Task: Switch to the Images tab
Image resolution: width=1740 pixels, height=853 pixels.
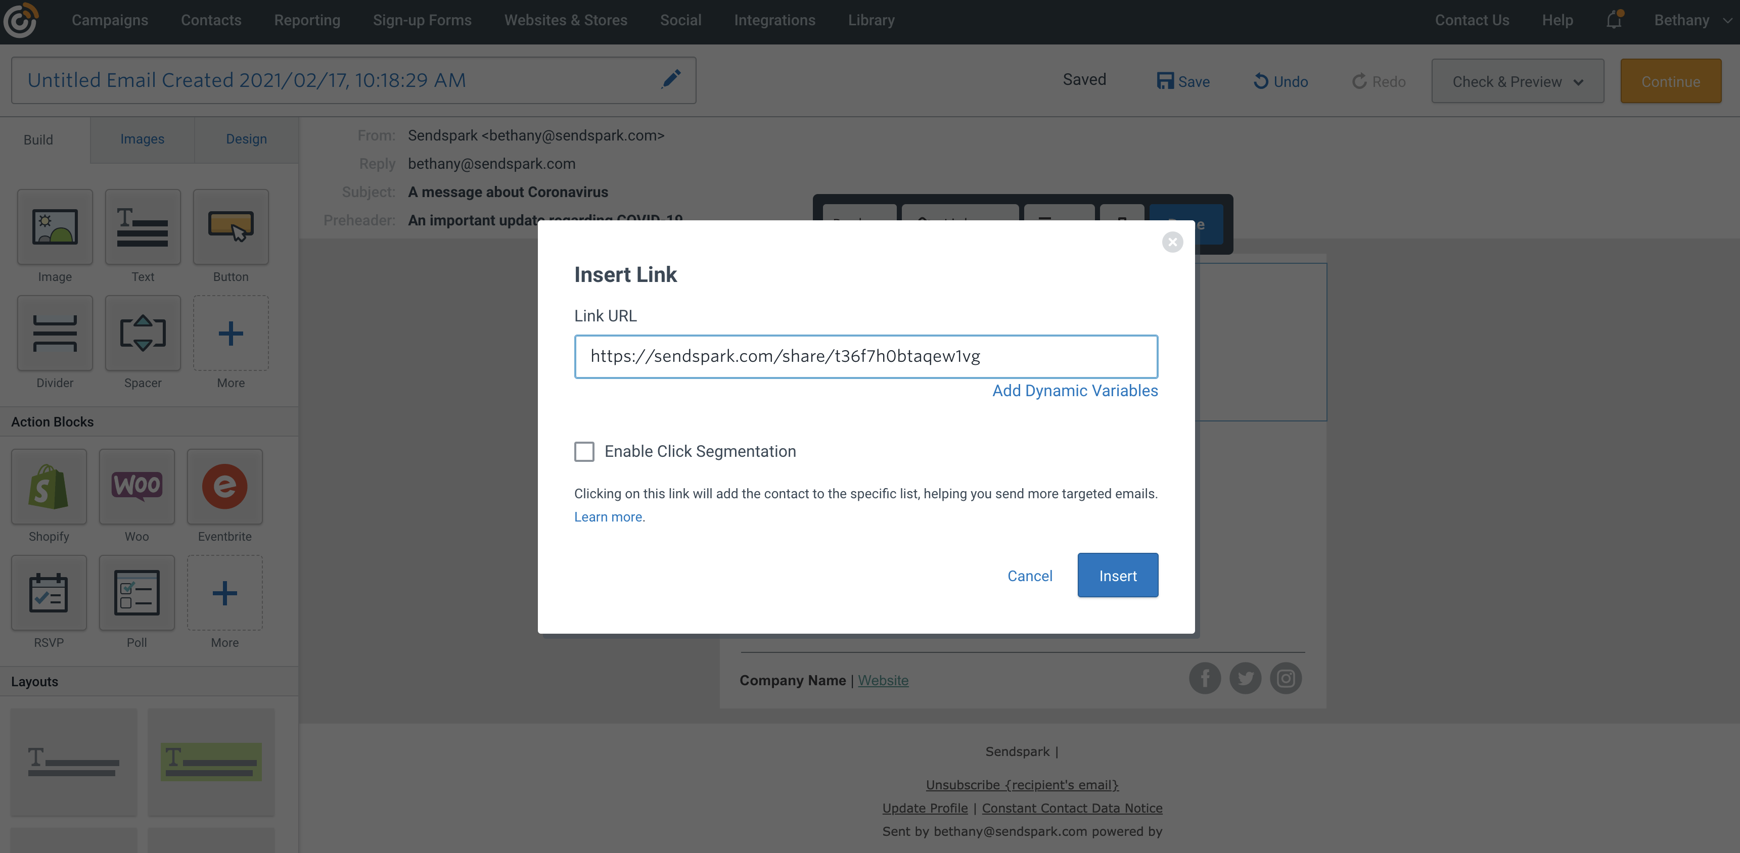Action: pyautogui.click(x=143, y=139)
